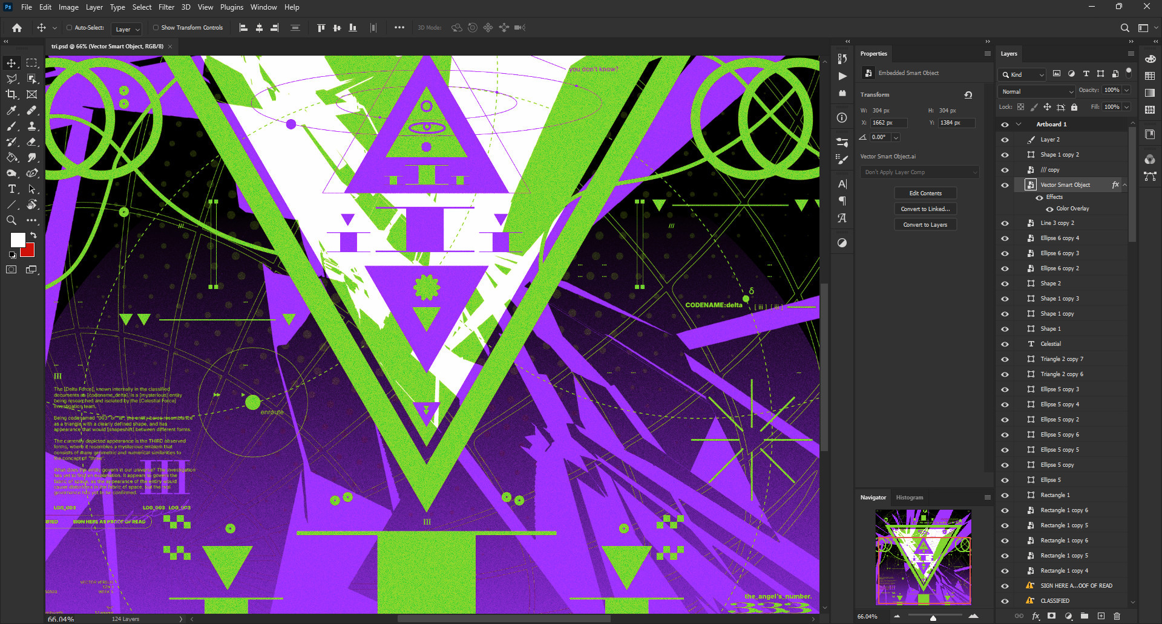The height and width of the screenshot is (624, 1162).
Task: Click the X position input field
Action: pyautogui.click(x=888, y=123)
